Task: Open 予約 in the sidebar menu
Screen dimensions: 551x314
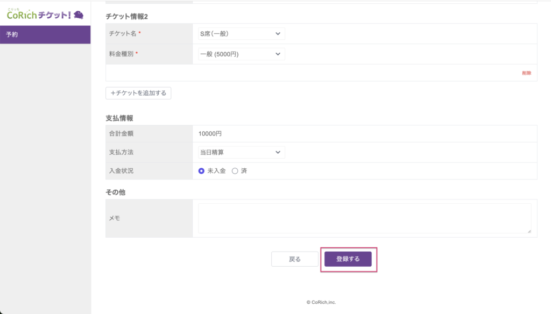Action: [45, 34]
